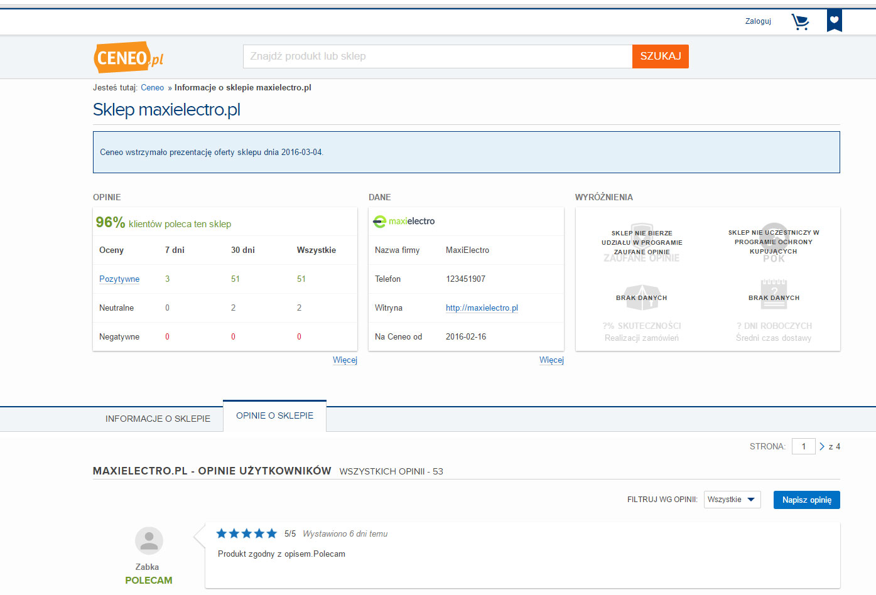The image size is (876, 595).
Task: Select the OPINIE O SKLEPIE tab
Action: [x=274, y=415]
